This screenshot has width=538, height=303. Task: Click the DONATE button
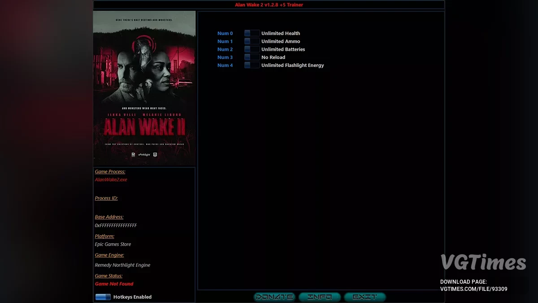[274, 297]
